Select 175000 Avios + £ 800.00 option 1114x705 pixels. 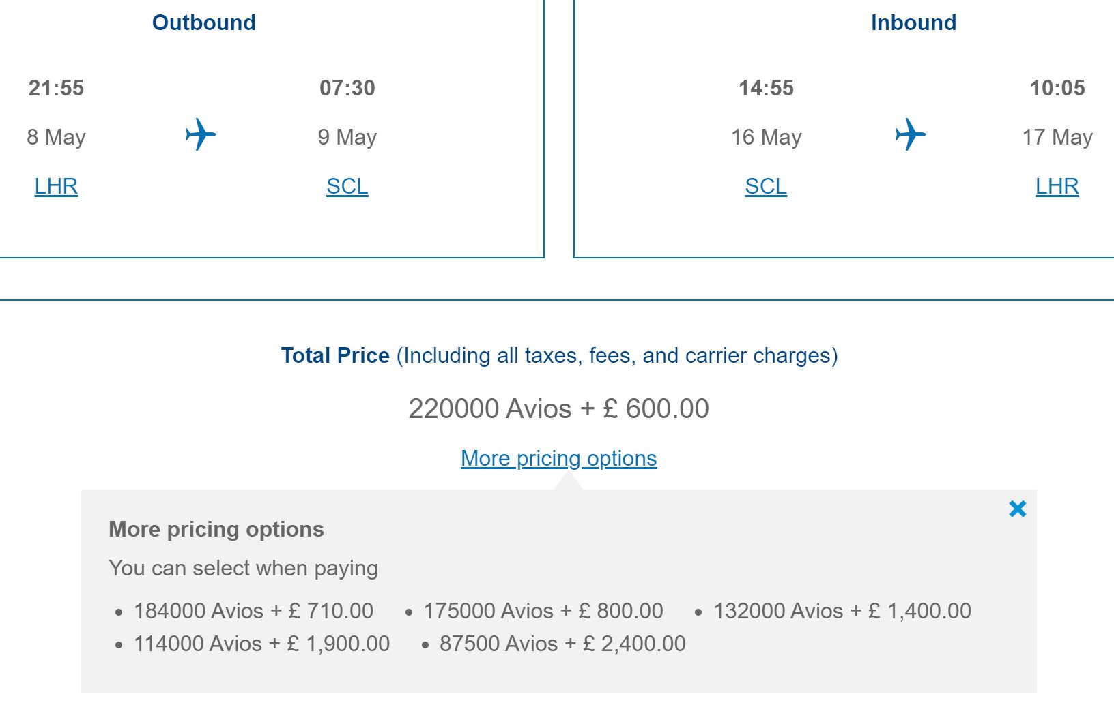pyautogui.click(x=543, y=611)
